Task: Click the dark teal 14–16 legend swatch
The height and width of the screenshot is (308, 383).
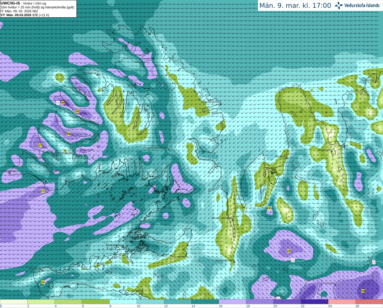Action: pos(206,302)
